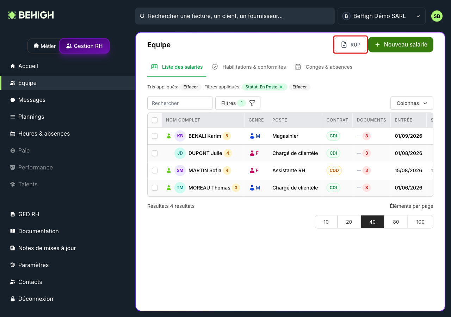Toggle the select-all header checkbox
The width and height of the screenshot is (451, 317).
tap(155, 120)
